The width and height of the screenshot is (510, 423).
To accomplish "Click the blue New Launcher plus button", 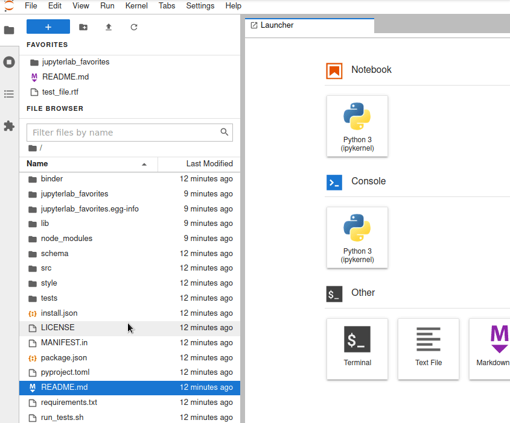I will pyautogui.click(x=48, y=27).
